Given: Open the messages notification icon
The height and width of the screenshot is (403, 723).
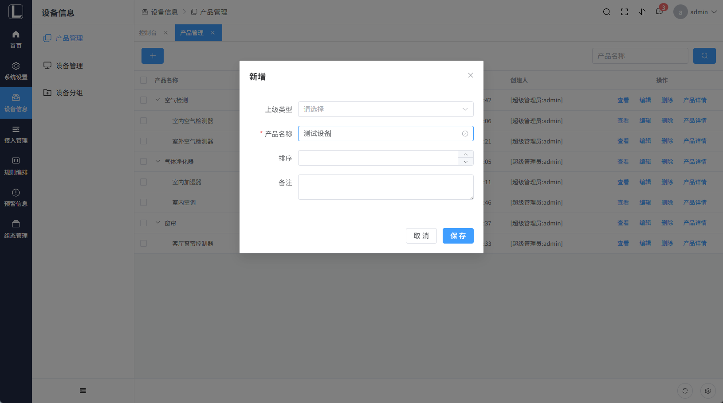Looking at the screenshot, I should [x=659, y=12].
